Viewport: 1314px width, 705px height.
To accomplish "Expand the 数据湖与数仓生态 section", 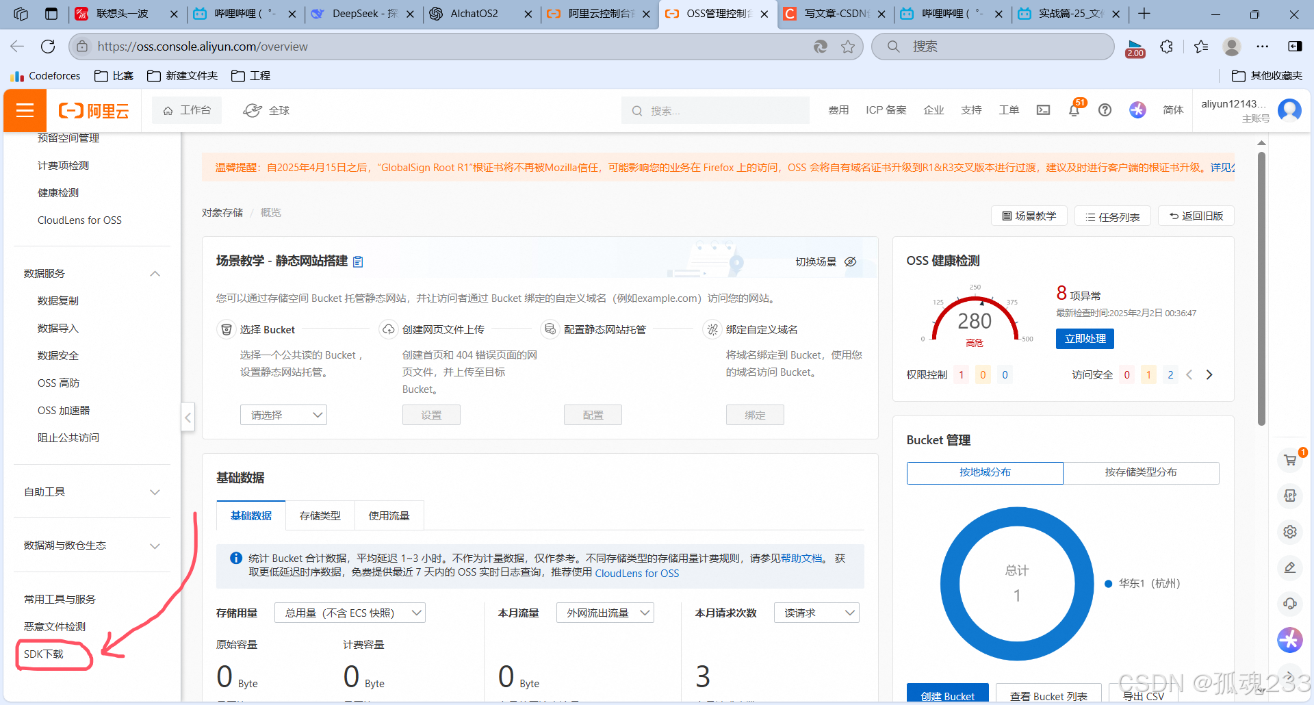I will coord(155,546).
